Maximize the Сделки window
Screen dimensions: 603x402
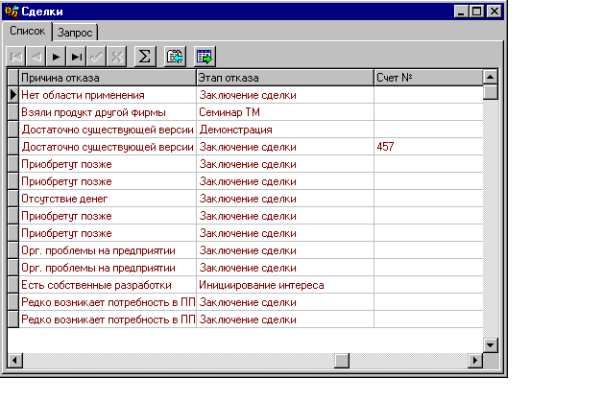coord(477,12)
